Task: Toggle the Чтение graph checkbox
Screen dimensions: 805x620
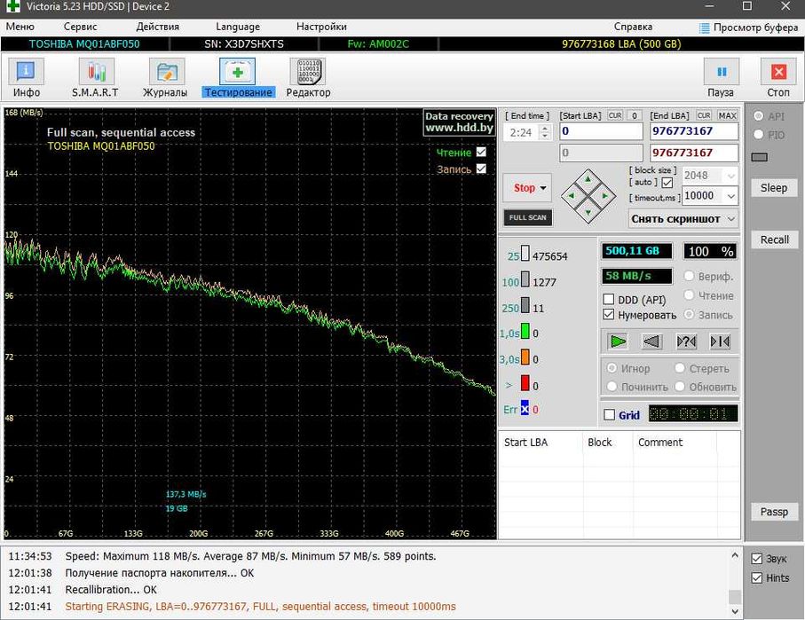Action: coord(481,153)
